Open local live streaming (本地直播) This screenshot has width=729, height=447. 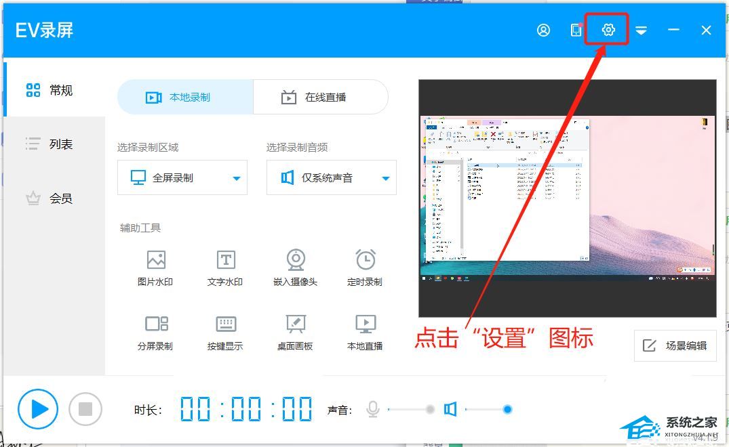[x=365, y=333]
